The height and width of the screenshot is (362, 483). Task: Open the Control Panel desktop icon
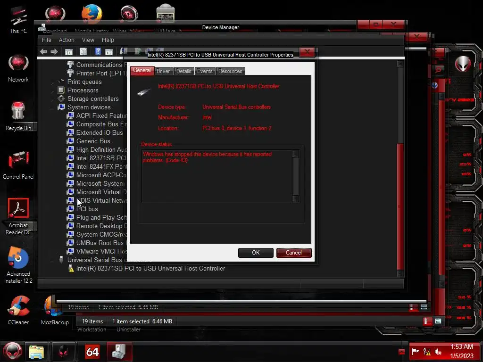[18, 165]
